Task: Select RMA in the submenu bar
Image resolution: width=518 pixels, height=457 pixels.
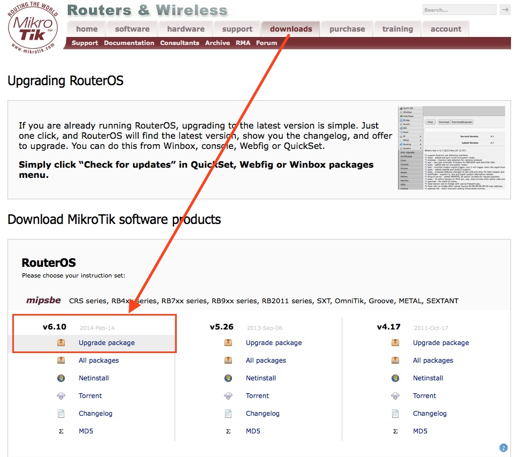Action: point(243,43)
